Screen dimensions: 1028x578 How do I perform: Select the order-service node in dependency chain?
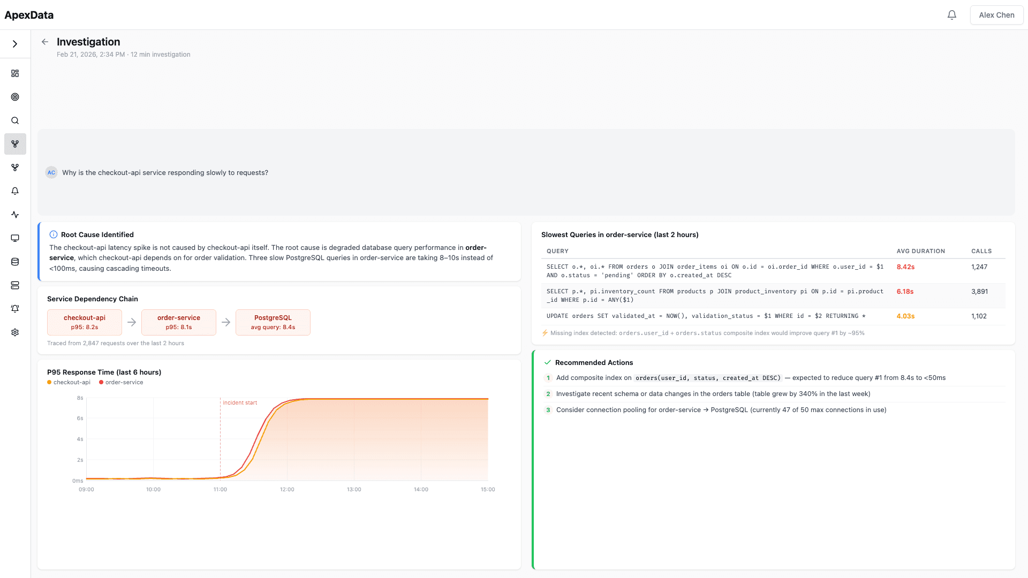pos(178,322)
